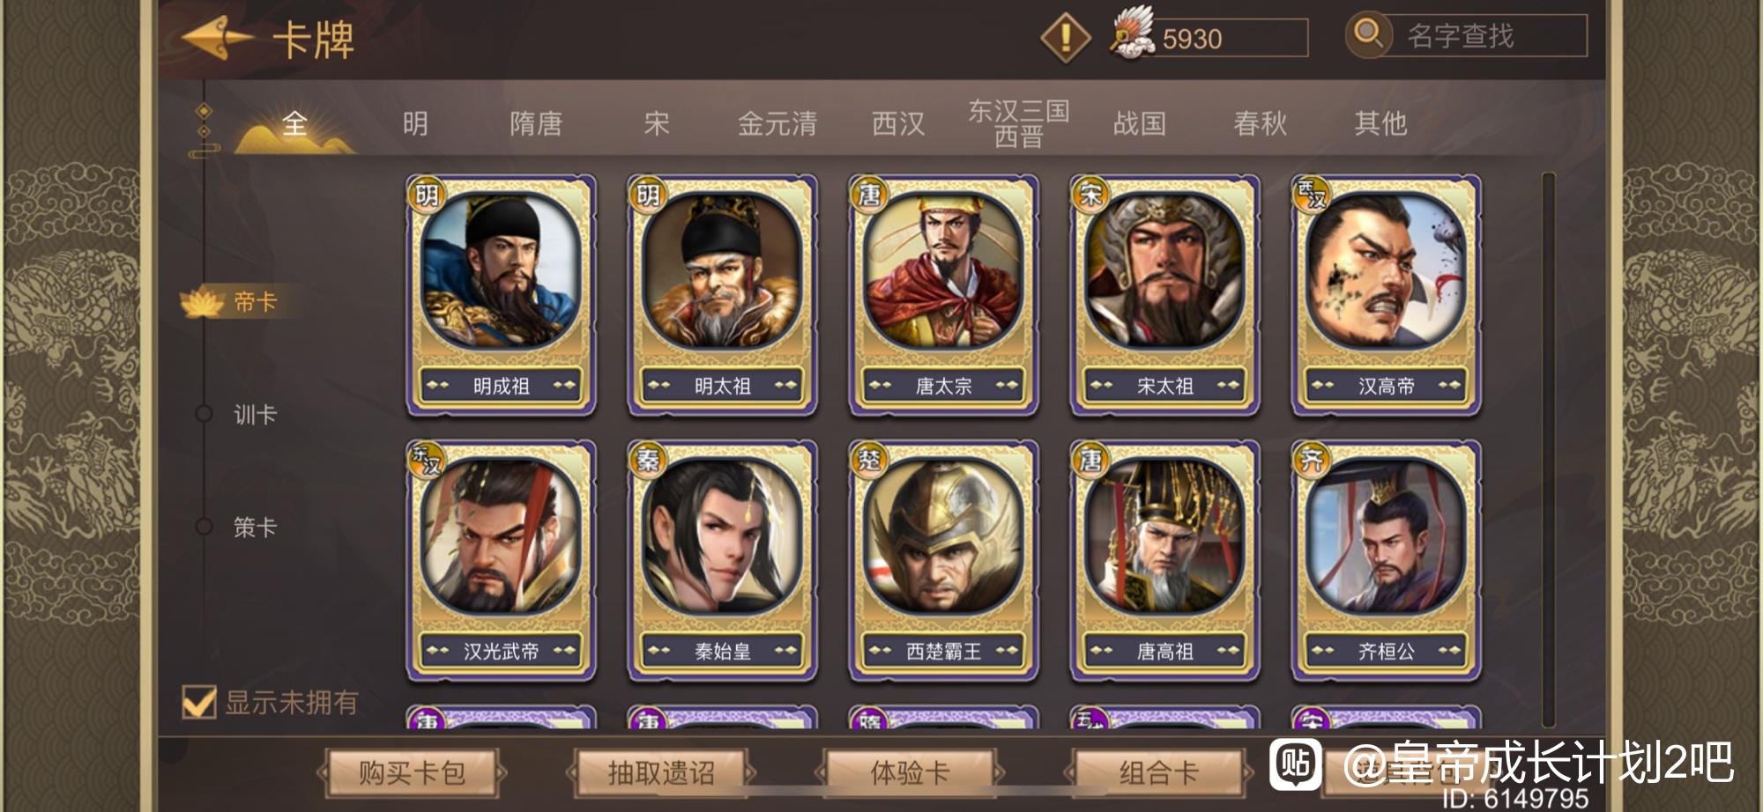Image resolution: width=1763 pixels, height=812 pixels.
Task: Switch to the 隋唐 tab
Action: pos(536,123)
